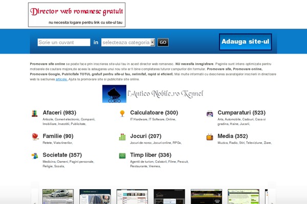Open the Radio subcategory
The height and width of the screenshot is (204, 307).
[233, 143]
